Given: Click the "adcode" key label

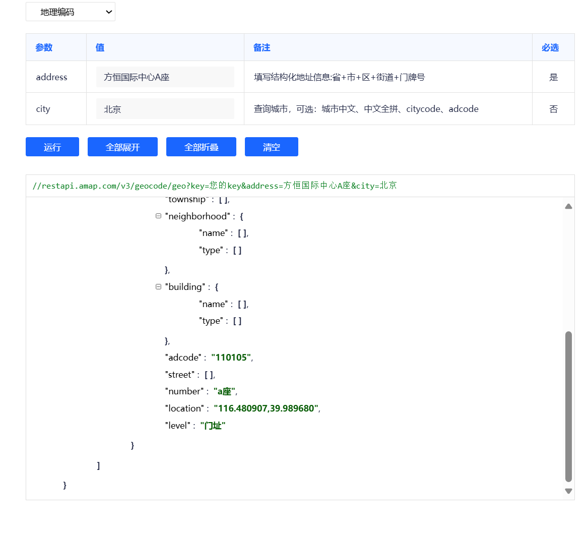Looking at the screenshot, I should [x=183, y=358].
